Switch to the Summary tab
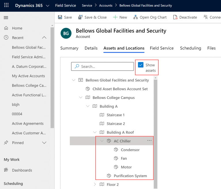Image resolution: width=221 pixels, height=189 pixels. (69, 48)
